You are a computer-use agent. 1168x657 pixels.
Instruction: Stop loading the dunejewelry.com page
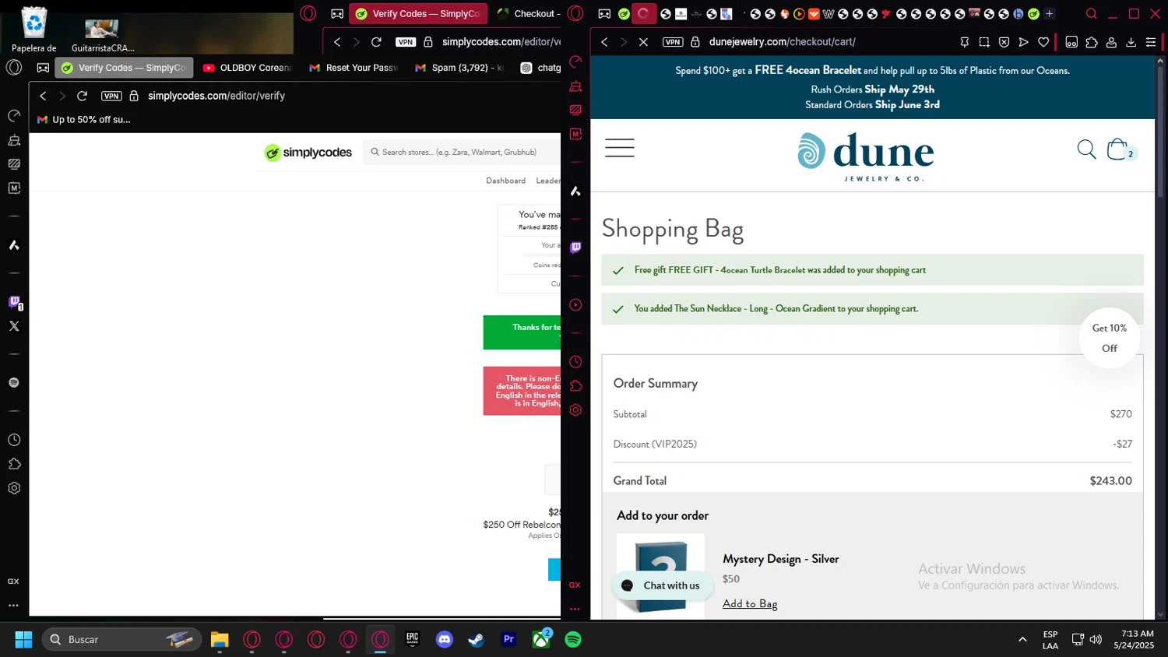pyautogui.click(x=643, y=42)
